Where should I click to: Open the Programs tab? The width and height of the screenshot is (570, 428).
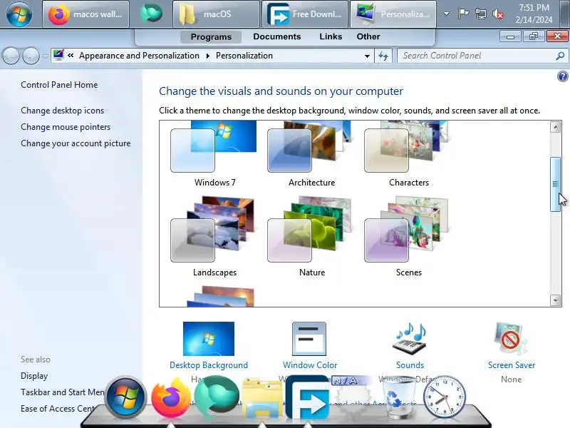coord(211,37)
